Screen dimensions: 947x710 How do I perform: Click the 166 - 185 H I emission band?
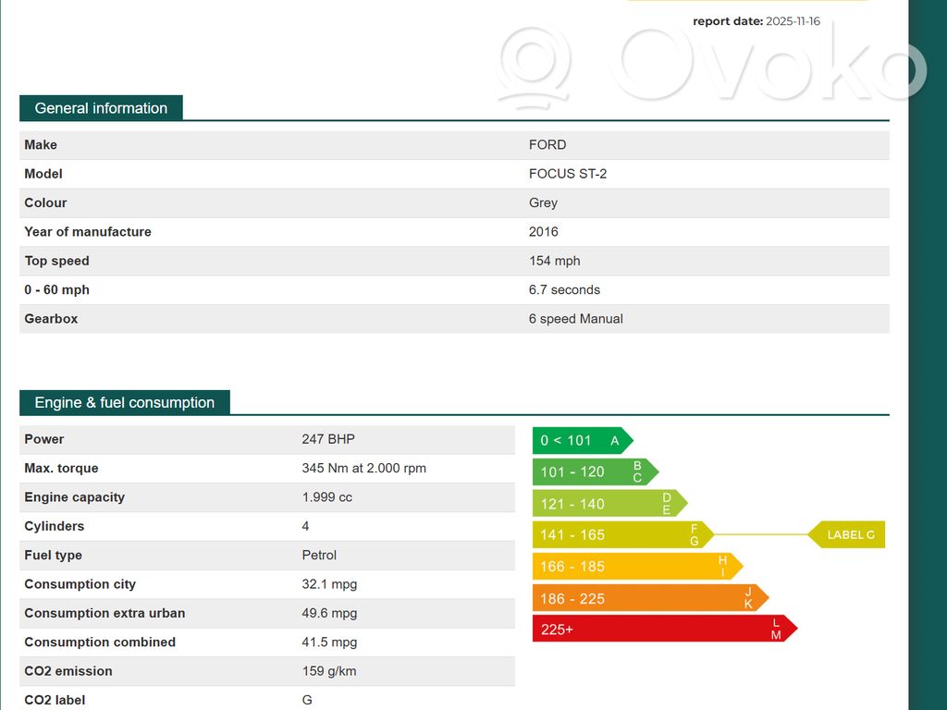637,567
